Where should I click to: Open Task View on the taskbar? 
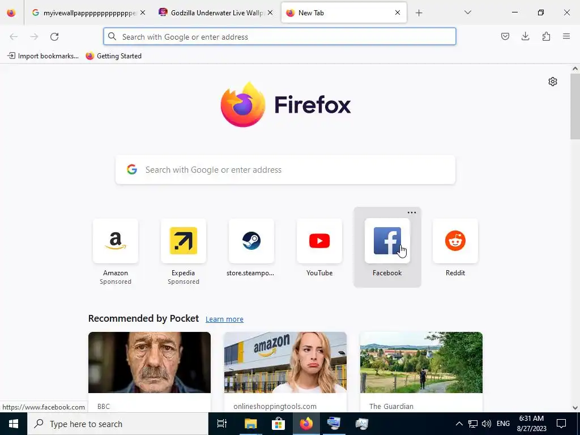[x=222, y=424]
